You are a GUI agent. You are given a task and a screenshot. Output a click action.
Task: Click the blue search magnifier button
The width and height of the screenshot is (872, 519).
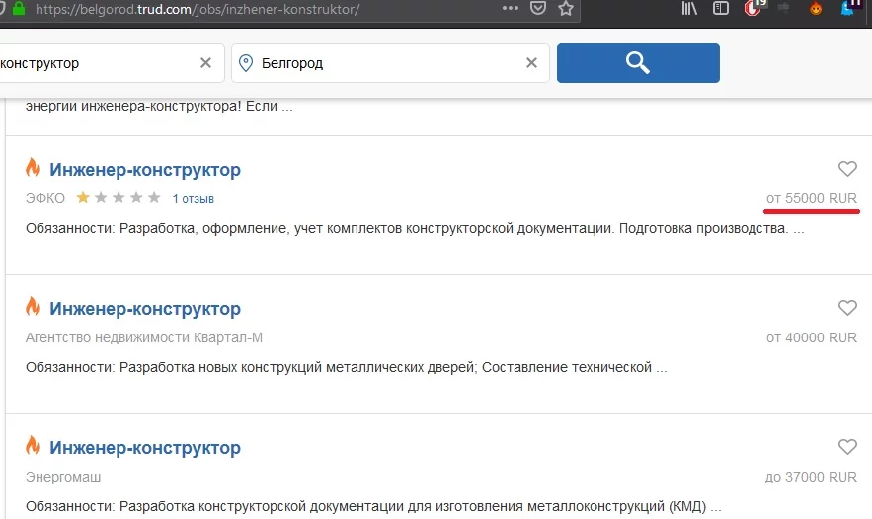pyautogui.click(x=638, y=63)
